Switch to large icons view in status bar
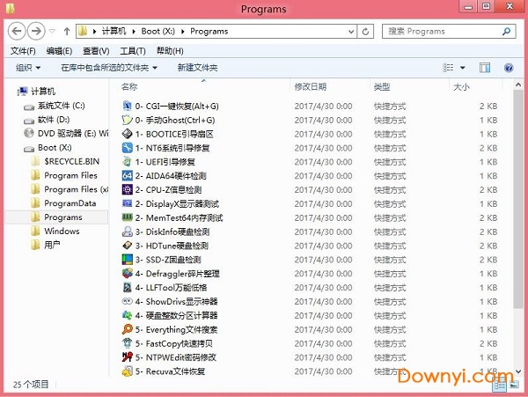 [x=514, y=385]
